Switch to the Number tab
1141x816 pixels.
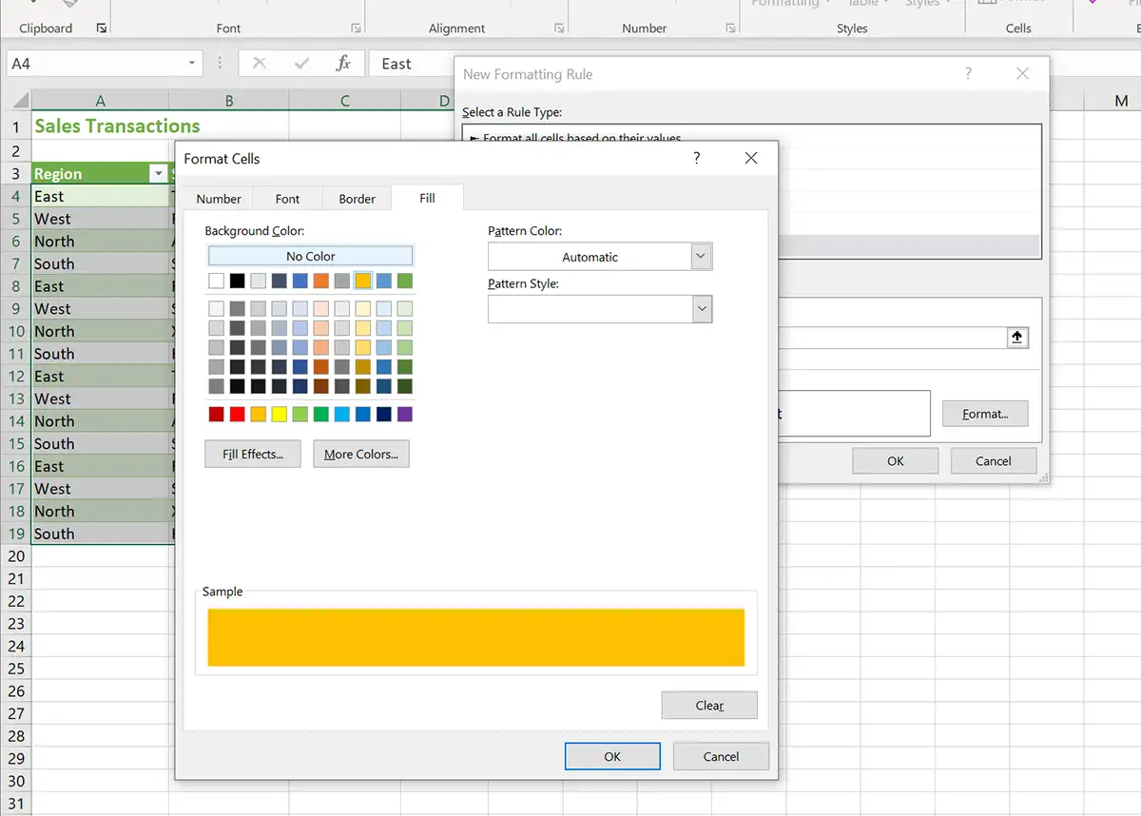pyautogui.click(x=219, y=199)
